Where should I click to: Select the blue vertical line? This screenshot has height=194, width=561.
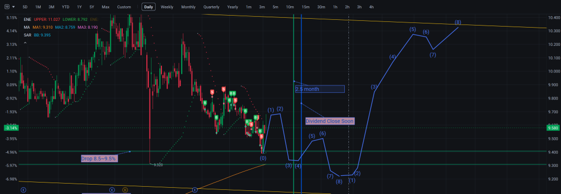301,104
